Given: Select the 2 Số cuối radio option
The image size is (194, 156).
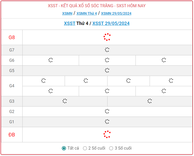Looking at the screenshot, I should point(85,148).
